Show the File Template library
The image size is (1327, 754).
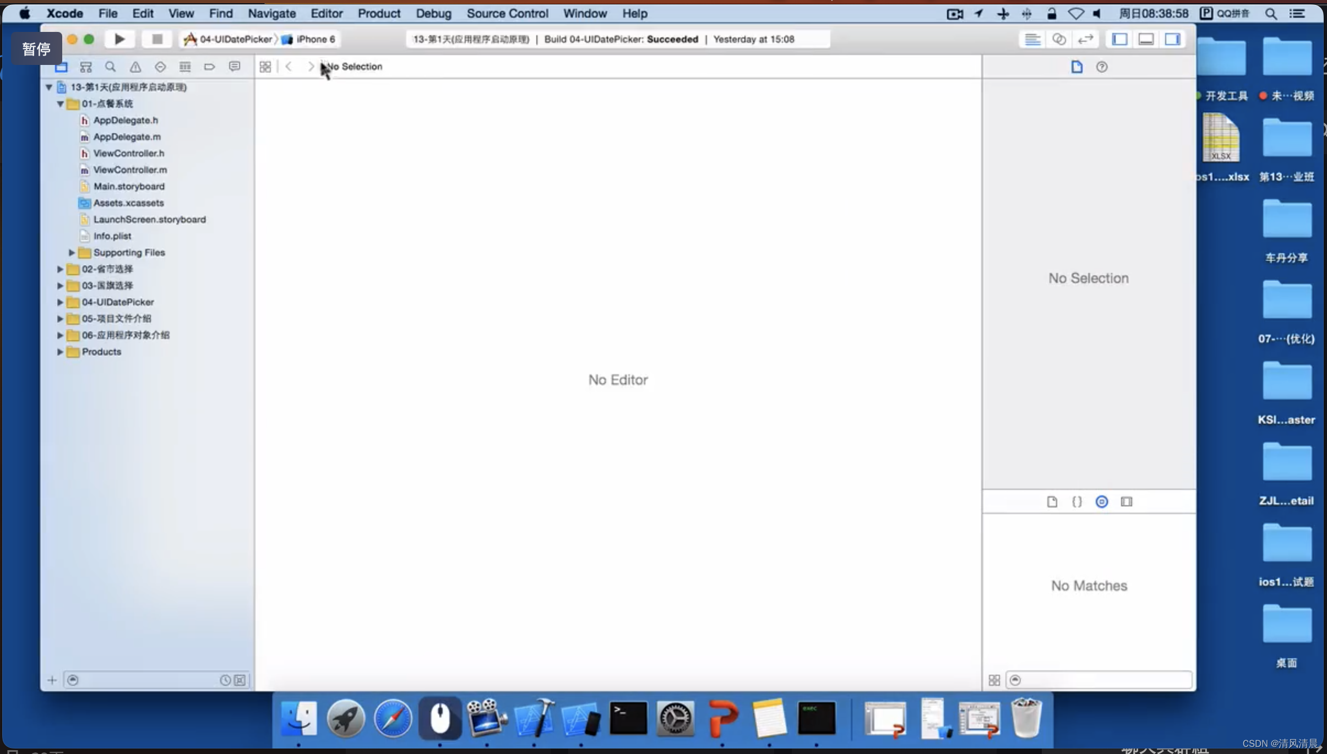(x=1052, y=501)
